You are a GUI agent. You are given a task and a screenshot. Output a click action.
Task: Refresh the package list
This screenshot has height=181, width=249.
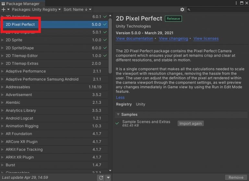point(101,177)
